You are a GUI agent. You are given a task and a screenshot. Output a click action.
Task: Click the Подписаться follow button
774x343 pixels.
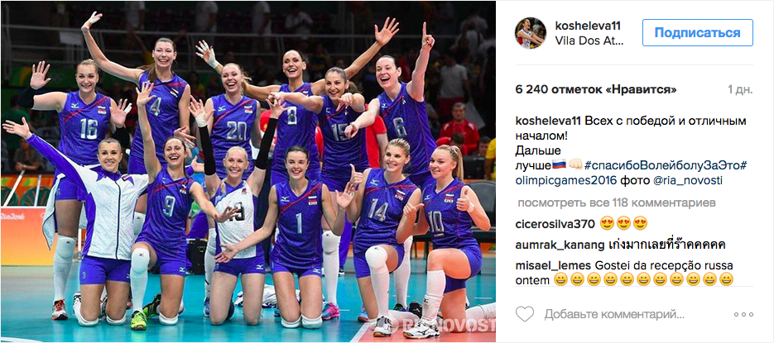tap(698, 33)
